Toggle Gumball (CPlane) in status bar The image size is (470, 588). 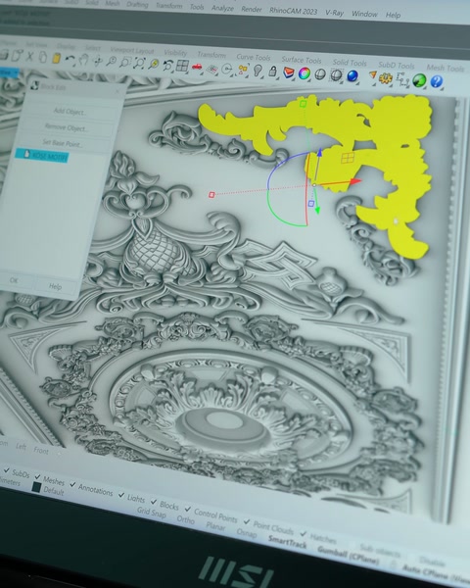click(x=349, y=555)
